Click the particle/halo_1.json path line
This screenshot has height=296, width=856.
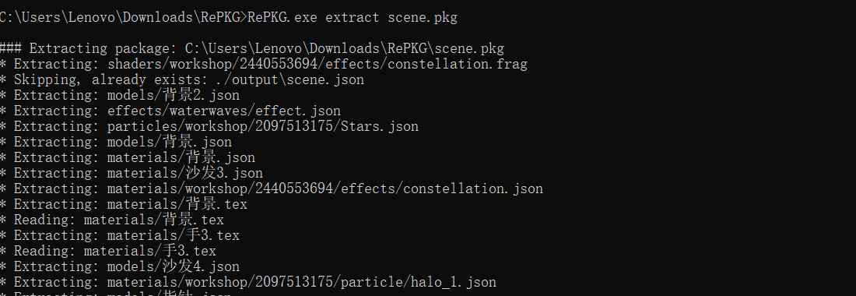[x=247, y=282]
